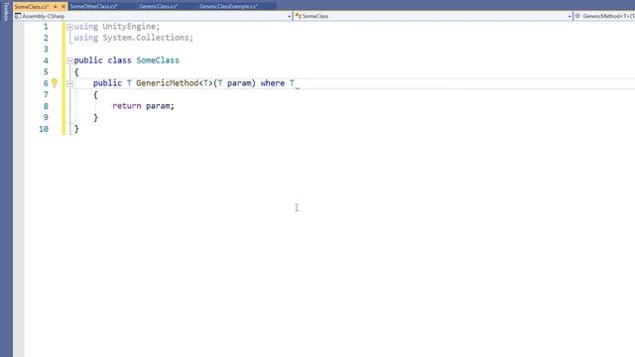Screen dimensions: 635x357
Task: Open the Toolbox side panel
Action: click(6, 11)
